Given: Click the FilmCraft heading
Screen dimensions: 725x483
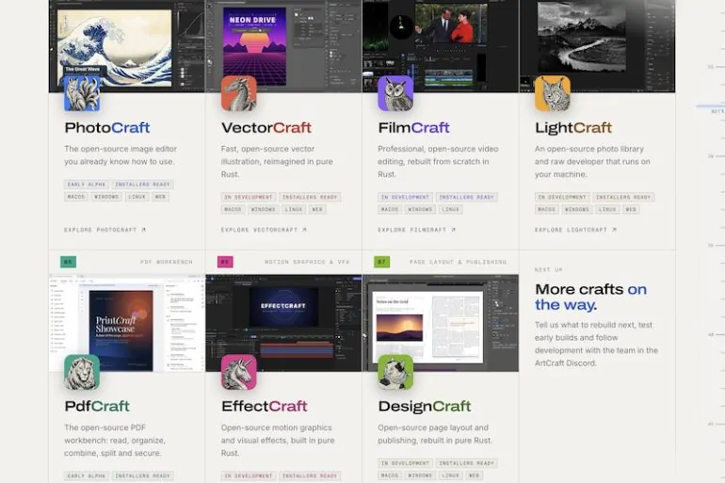Looking at the screenshot, I should click(414, 127).
